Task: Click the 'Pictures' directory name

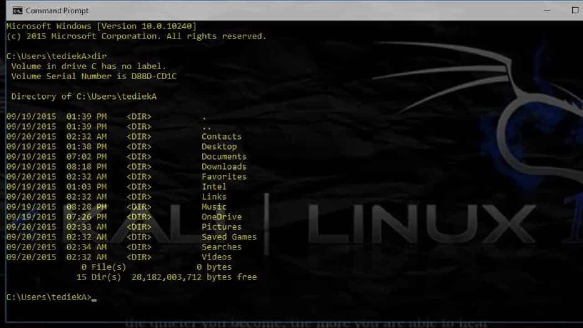Action: click(221, 226)
